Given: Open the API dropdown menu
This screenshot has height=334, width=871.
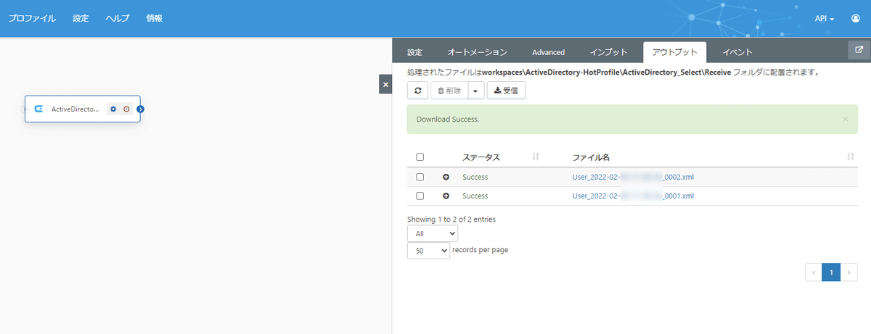Looking at the screenshot, I should pyautogui.click(x=825, y=18).
